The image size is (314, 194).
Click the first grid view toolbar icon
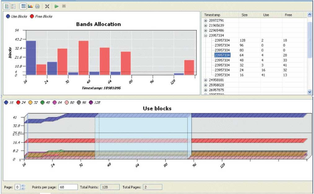click(x=6, y=6)
